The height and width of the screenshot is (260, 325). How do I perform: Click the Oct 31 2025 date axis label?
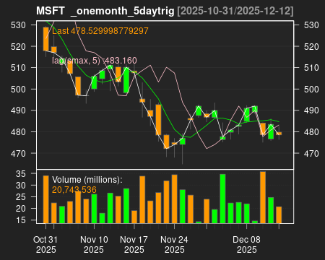[x=45, y=245]
